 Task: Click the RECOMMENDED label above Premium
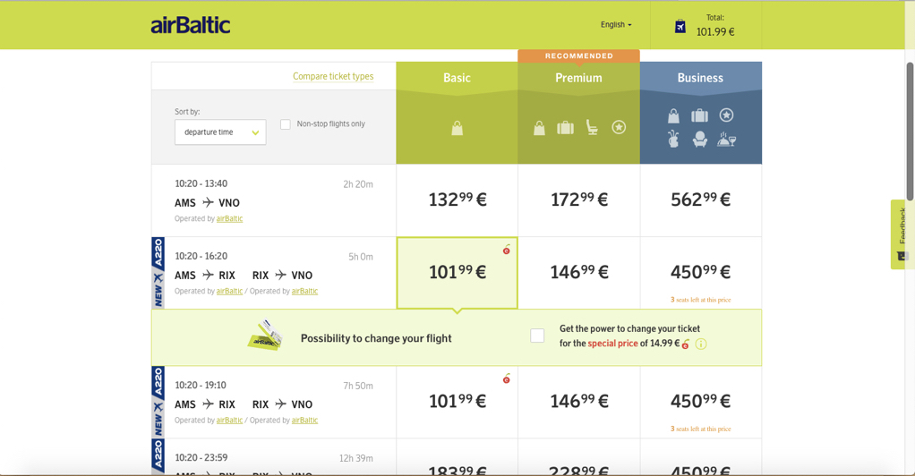pyautogui.click(x=579, y=56)
